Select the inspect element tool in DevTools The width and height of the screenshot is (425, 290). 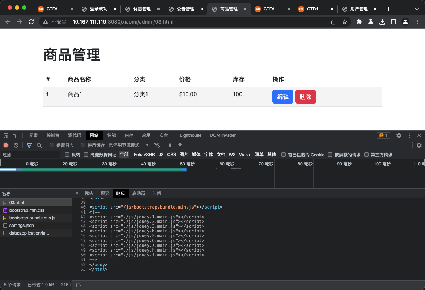(x=5, y=135)
